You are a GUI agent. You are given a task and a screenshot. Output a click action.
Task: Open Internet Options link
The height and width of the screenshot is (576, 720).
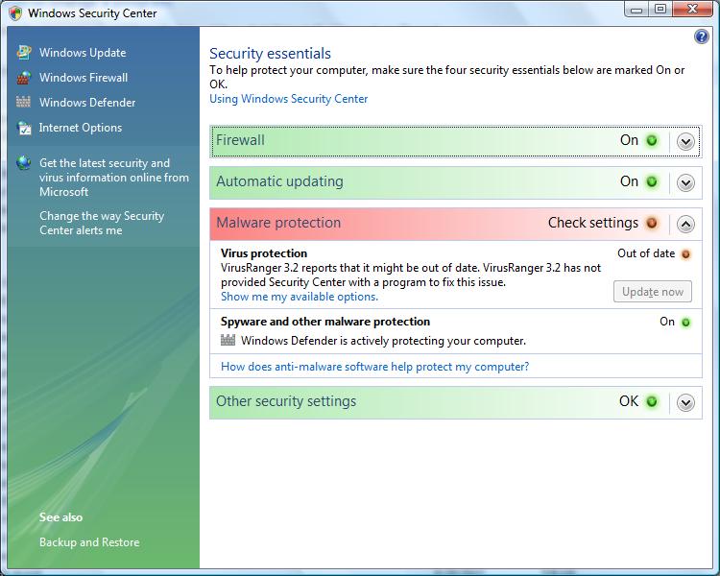81,128
